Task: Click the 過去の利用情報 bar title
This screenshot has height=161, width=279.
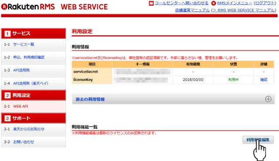Action: (90, 99)
